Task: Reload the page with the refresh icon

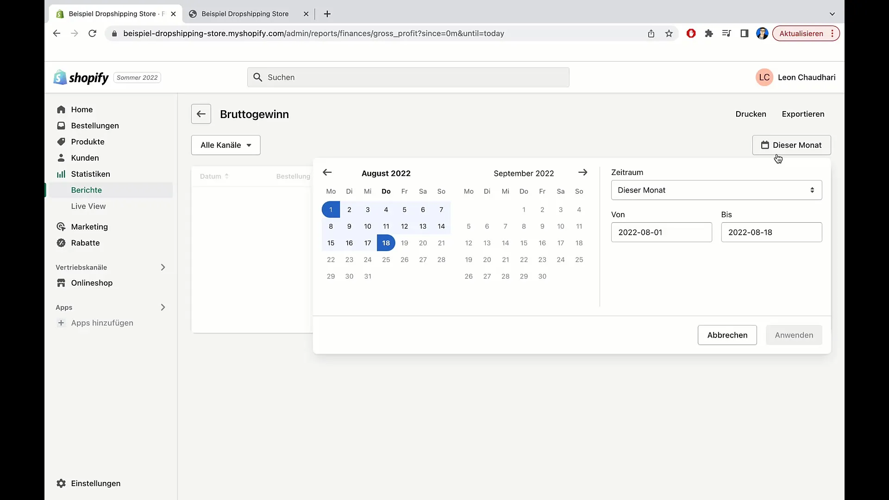Action: tap(92, 33)
